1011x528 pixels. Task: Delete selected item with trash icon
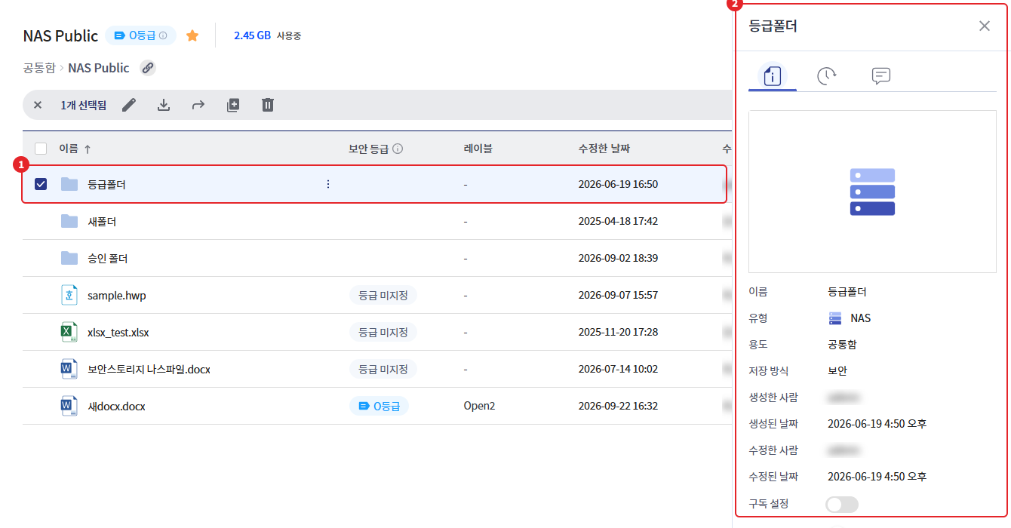(268, 105)
